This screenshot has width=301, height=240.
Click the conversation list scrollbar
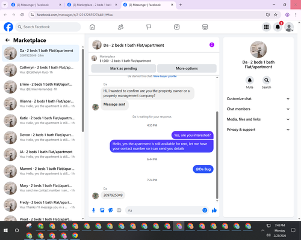click(x=82, y=91)
